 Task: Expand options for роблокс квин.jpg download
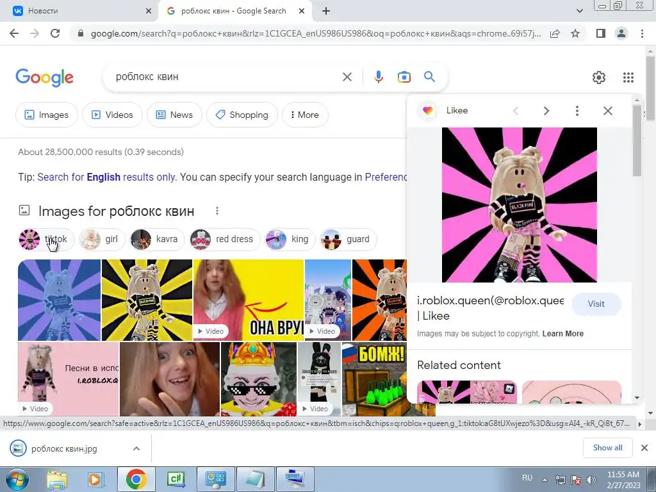coord(136,448)
